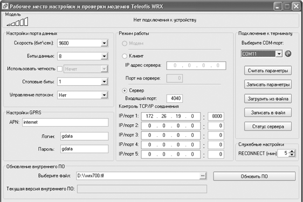
Task: Select the Клиент mode radio button
Action: [x=125, y=56]
